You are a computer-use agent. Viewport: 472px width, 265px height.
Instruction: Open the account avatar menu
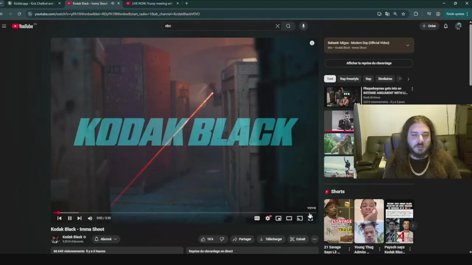458,26
